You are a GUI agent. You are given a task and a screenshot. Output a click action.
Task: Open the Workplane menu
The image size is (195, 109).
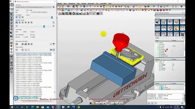click(x=72, y=4)
